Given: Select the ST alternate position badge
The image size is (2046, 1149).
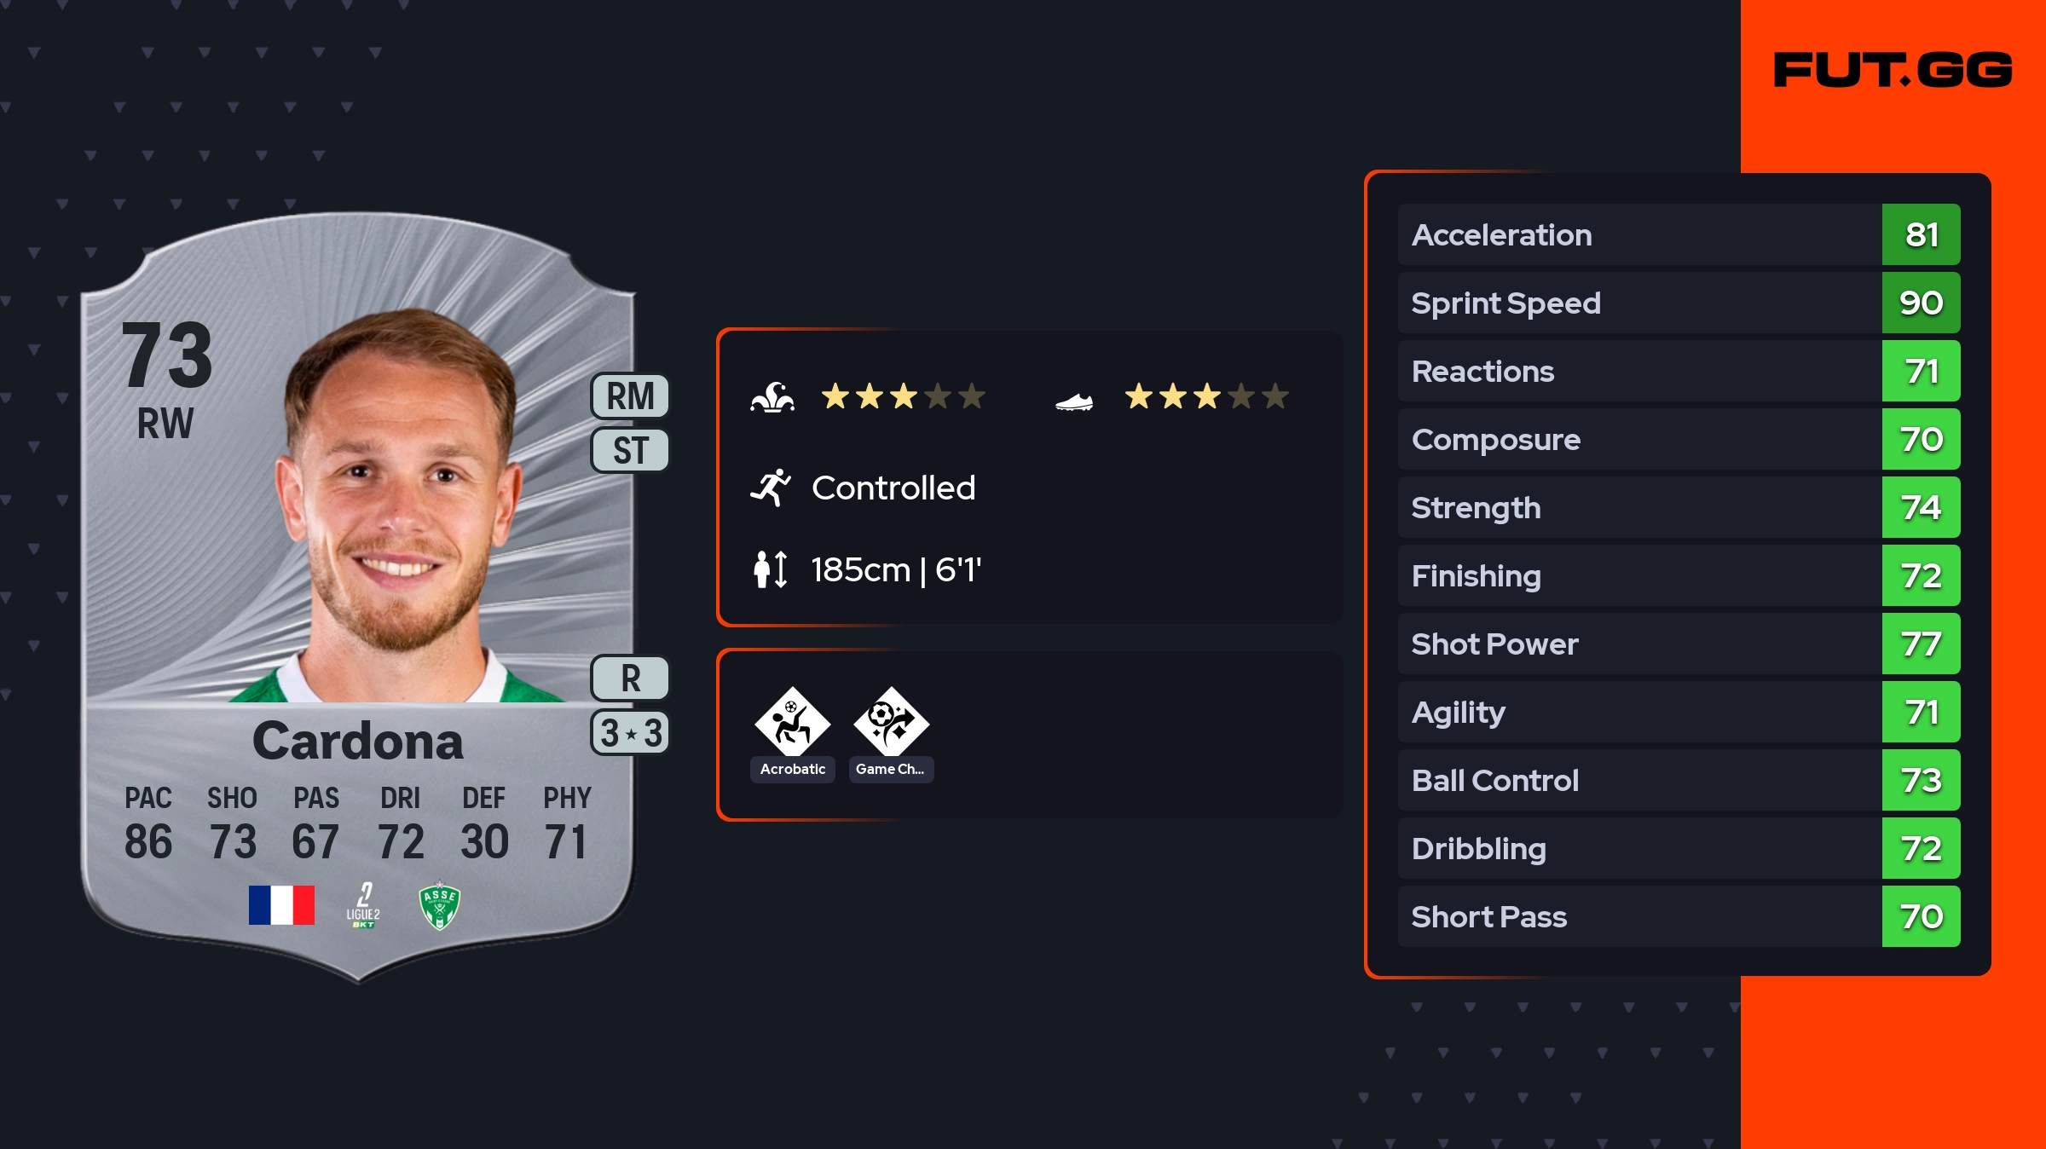Looking at the screenshot, I should tap(630, 450).
